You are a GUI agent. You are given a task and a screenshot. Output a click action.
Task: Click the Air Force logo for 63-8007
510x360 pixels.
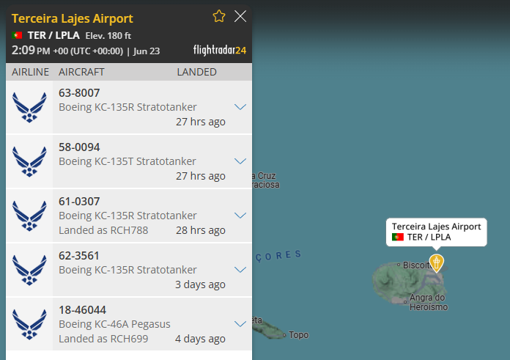pos(29,107)
